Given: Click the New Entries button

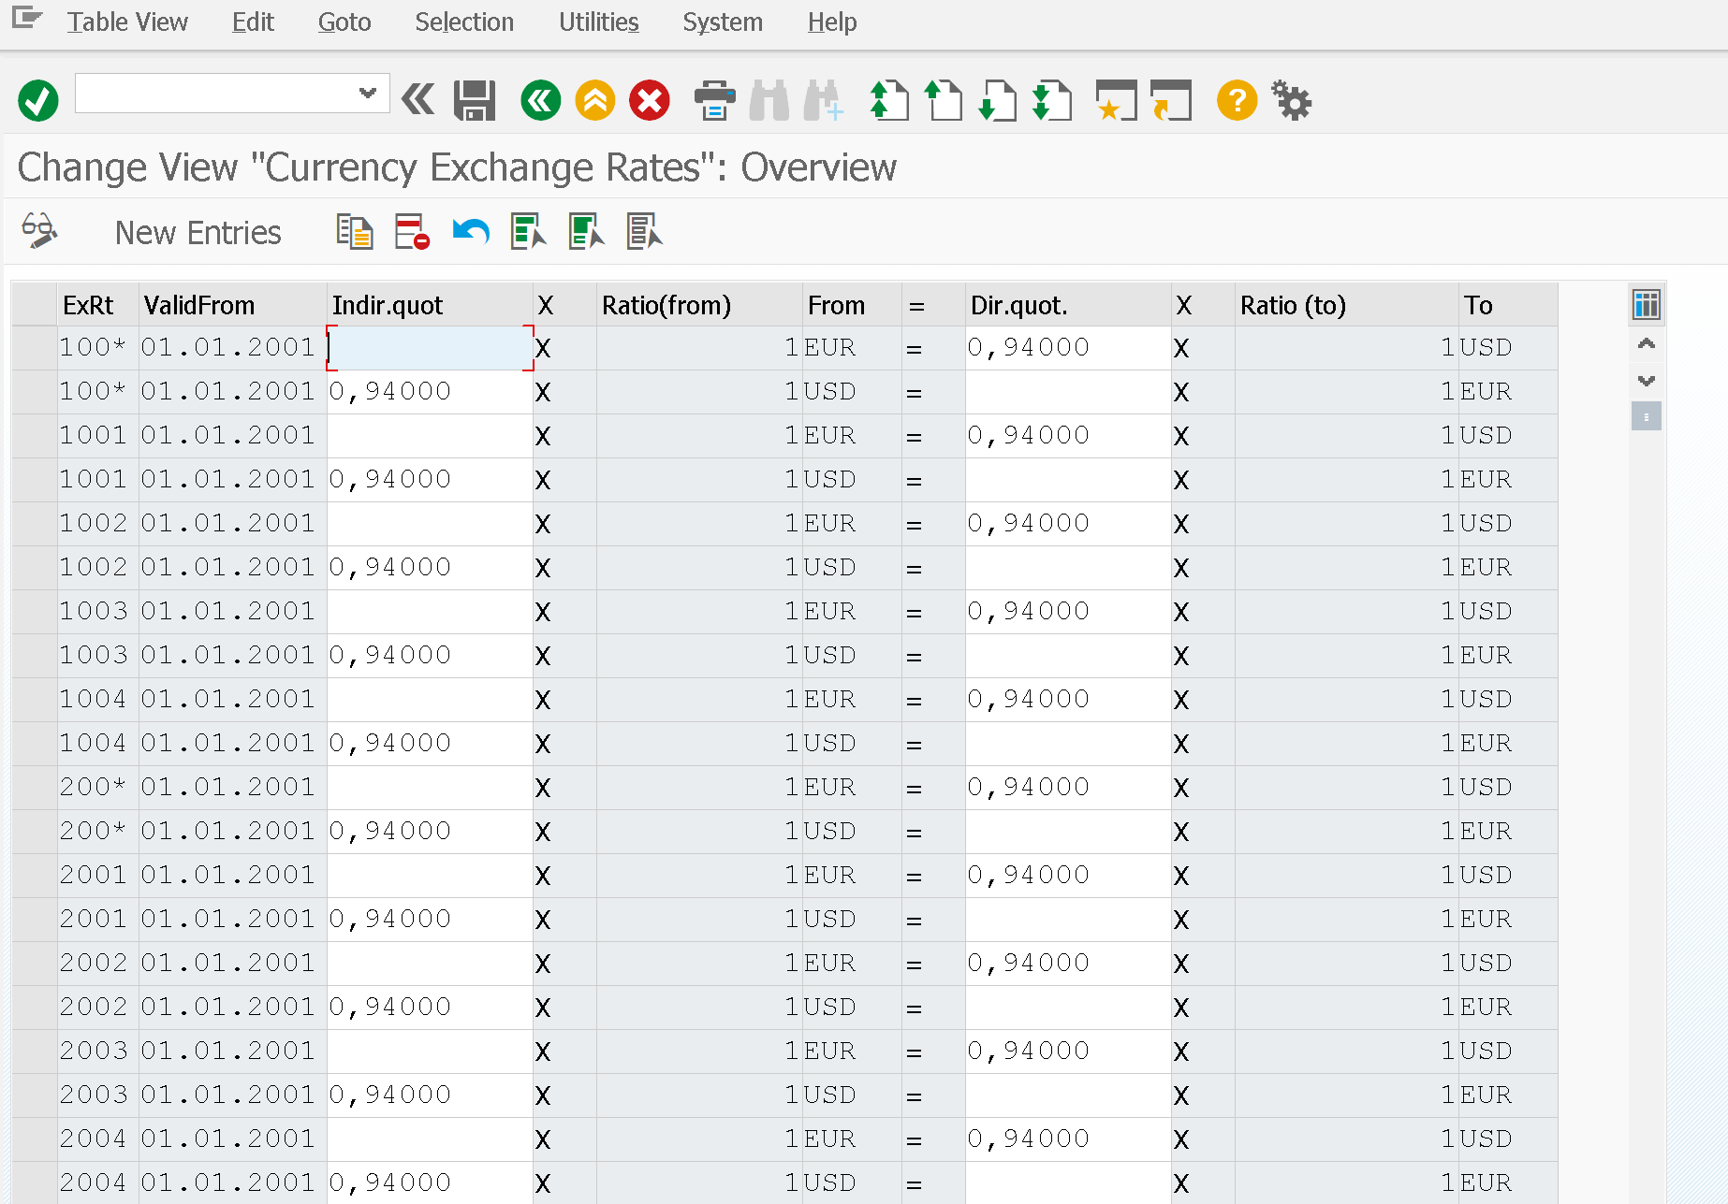Looking at the screenshot, I should pos(198,232).
